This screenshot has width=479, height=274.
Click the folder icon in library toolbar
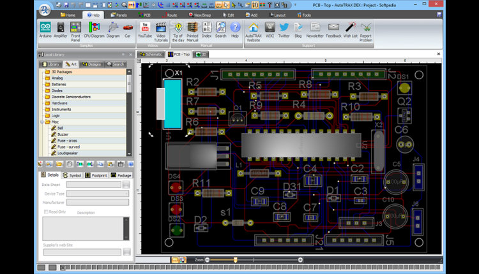[59, 164]
